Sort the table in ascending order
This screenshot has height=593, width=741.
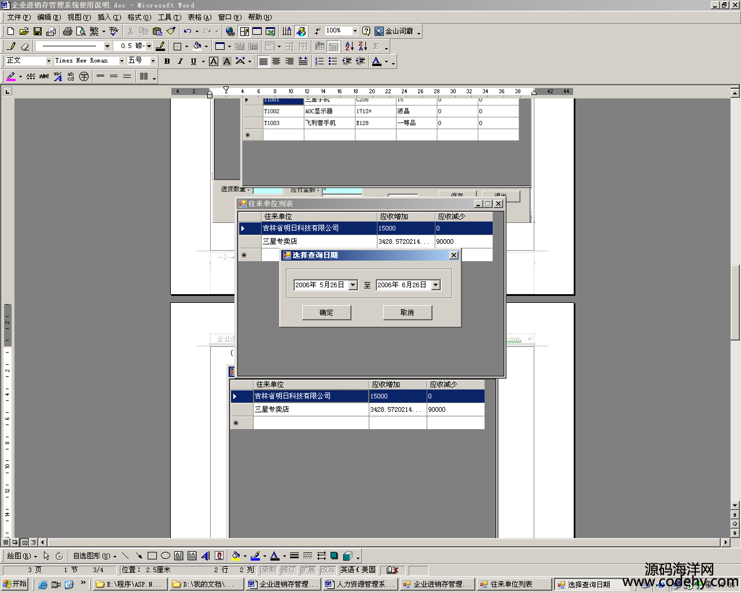point(349,46)
